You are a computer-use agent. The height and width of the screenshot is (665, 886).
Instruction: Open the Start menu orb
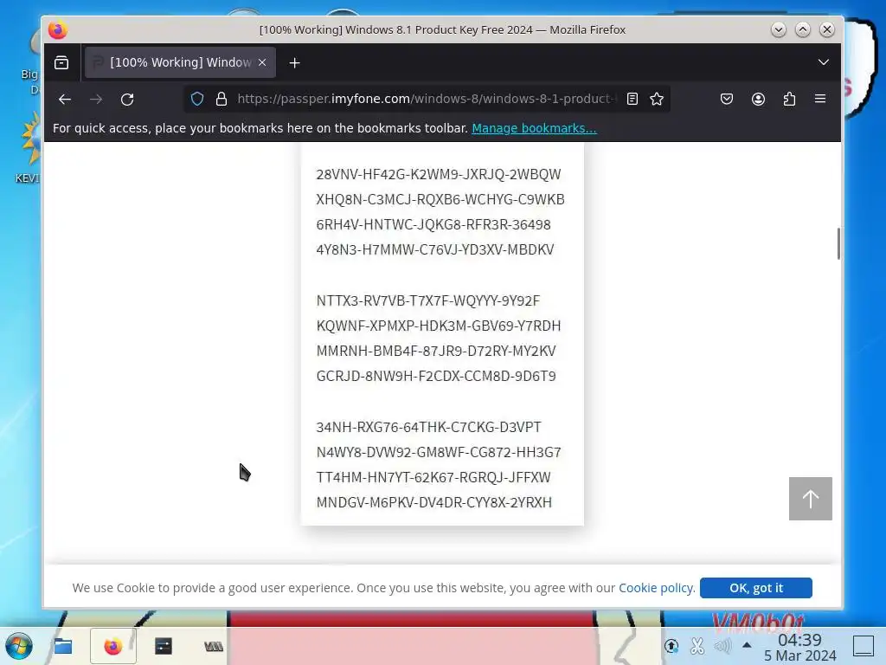[19, 646]
